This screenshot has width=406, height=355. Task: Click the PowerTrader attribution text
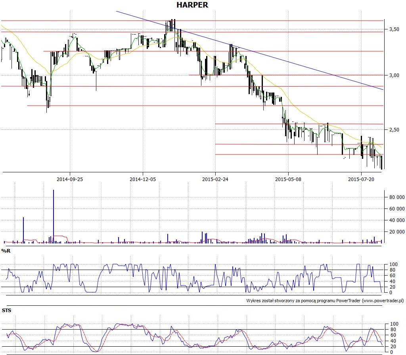[x=325, y=301]
